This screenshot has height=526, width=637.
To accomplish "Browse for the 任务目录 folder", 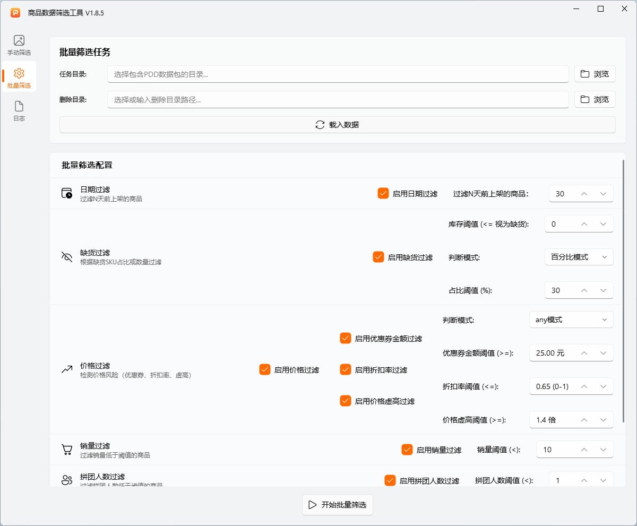I will pos(595,74).
